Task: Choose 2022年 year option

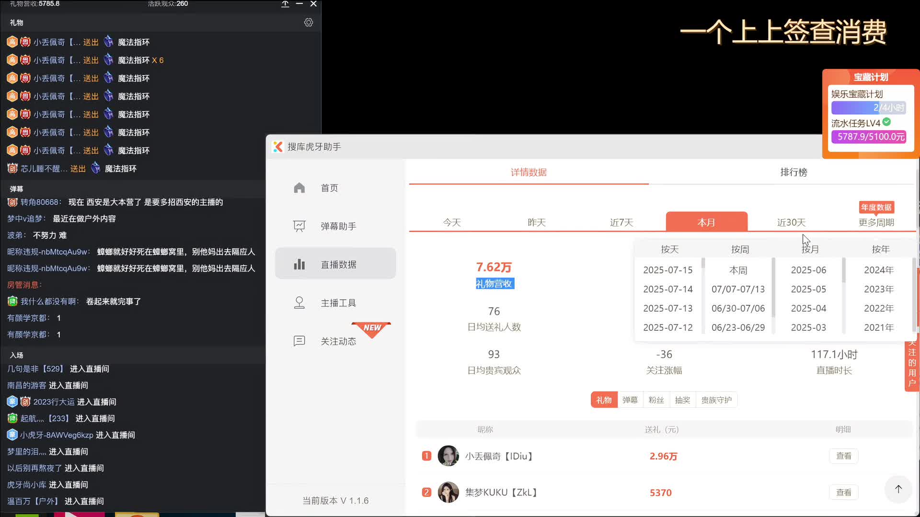Action: (x=879, y=308)
